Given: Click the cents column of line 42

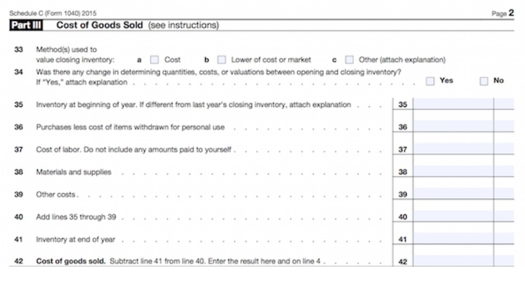Looking at the screenshot, I should pos(504,261).
